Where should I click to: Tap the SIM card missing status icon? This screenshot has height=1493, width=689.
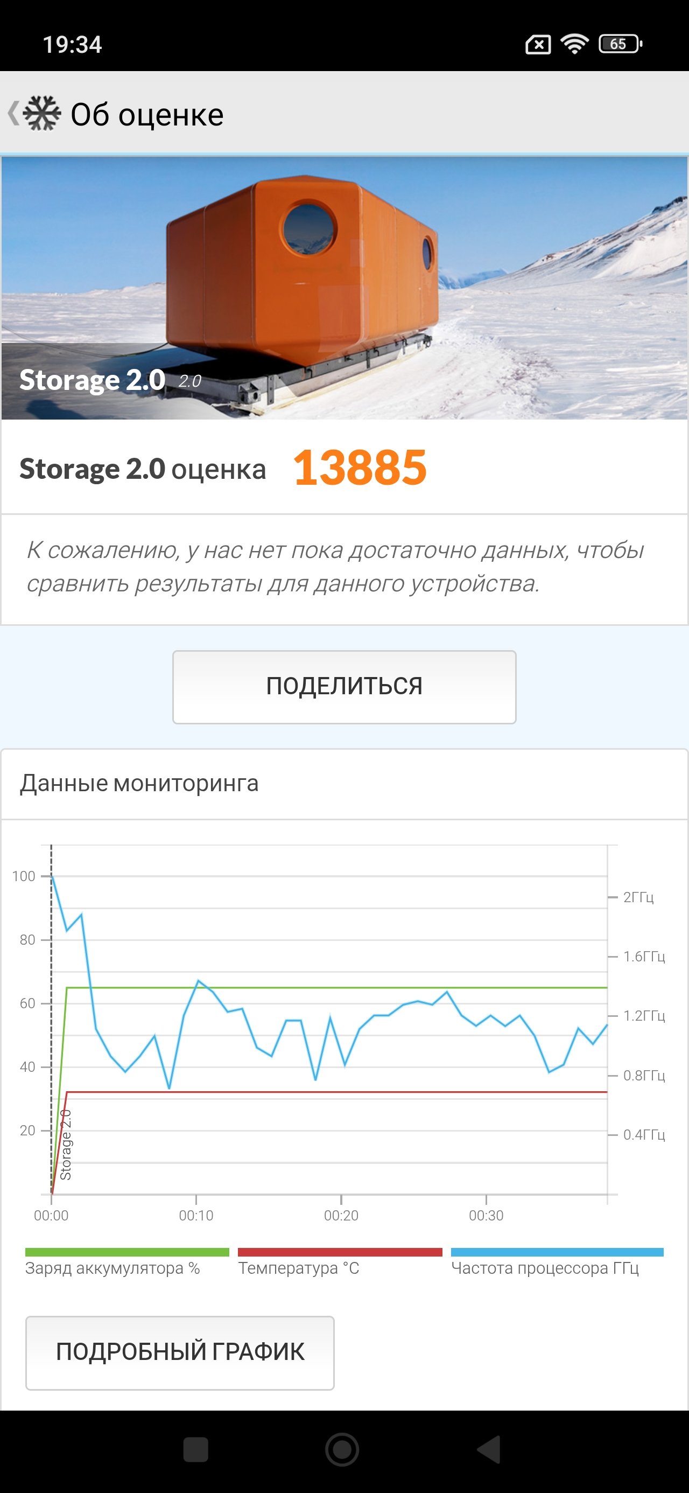pyautogui.click(x=538, y=44)
